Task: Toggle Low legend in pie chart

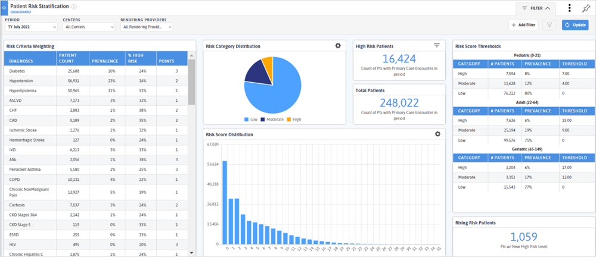Action: 250,119
